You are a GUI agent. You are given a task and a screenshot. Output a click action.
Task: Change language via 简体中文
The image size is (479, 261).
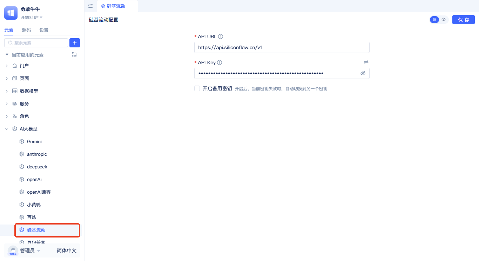[67, 250]
